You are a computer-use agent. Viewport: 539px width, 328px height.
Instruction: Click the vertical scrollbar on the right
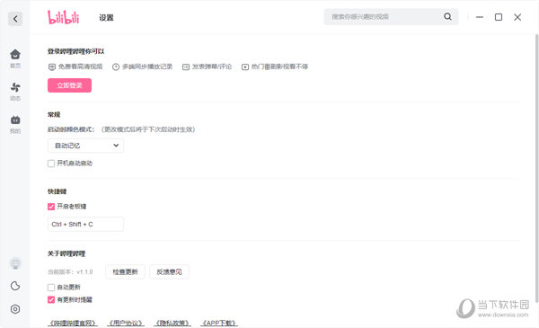536,168
